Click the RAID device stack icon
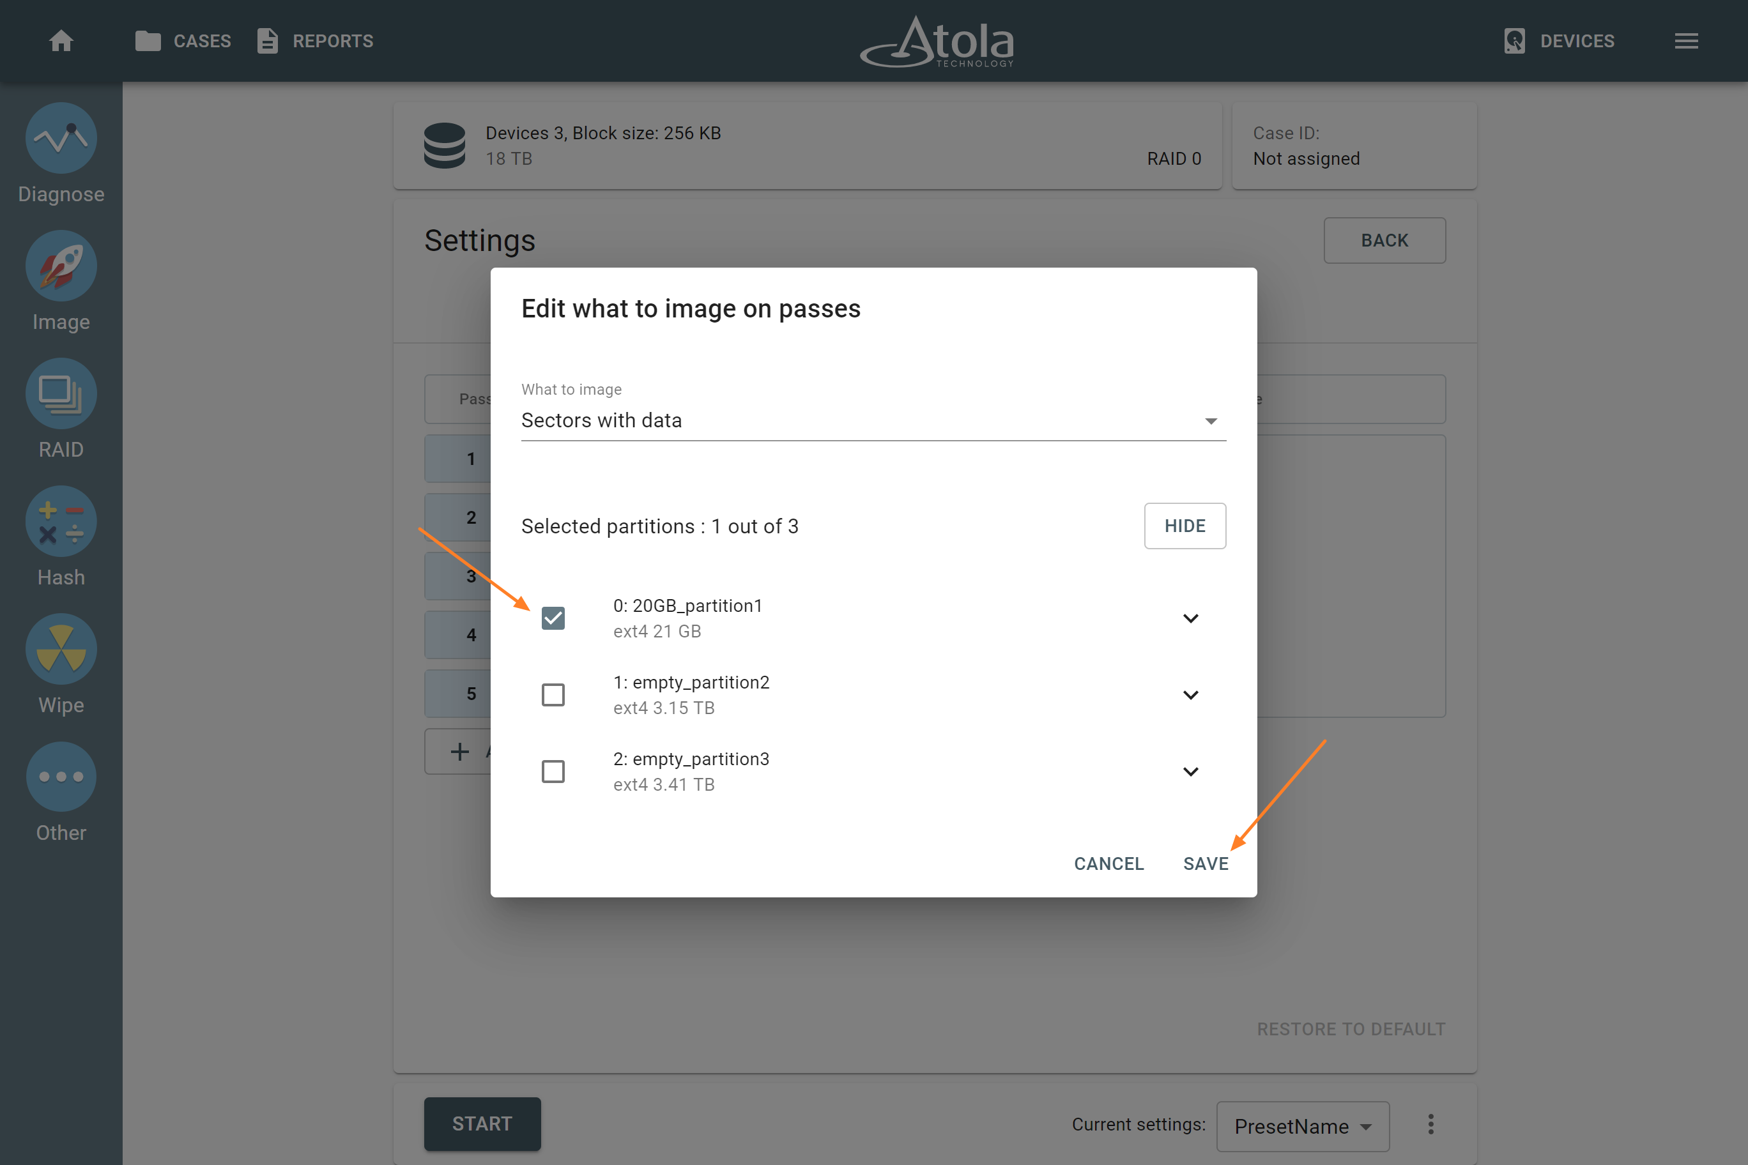The height and width of the screenshot is (1165, 1748). click(445, 146)
